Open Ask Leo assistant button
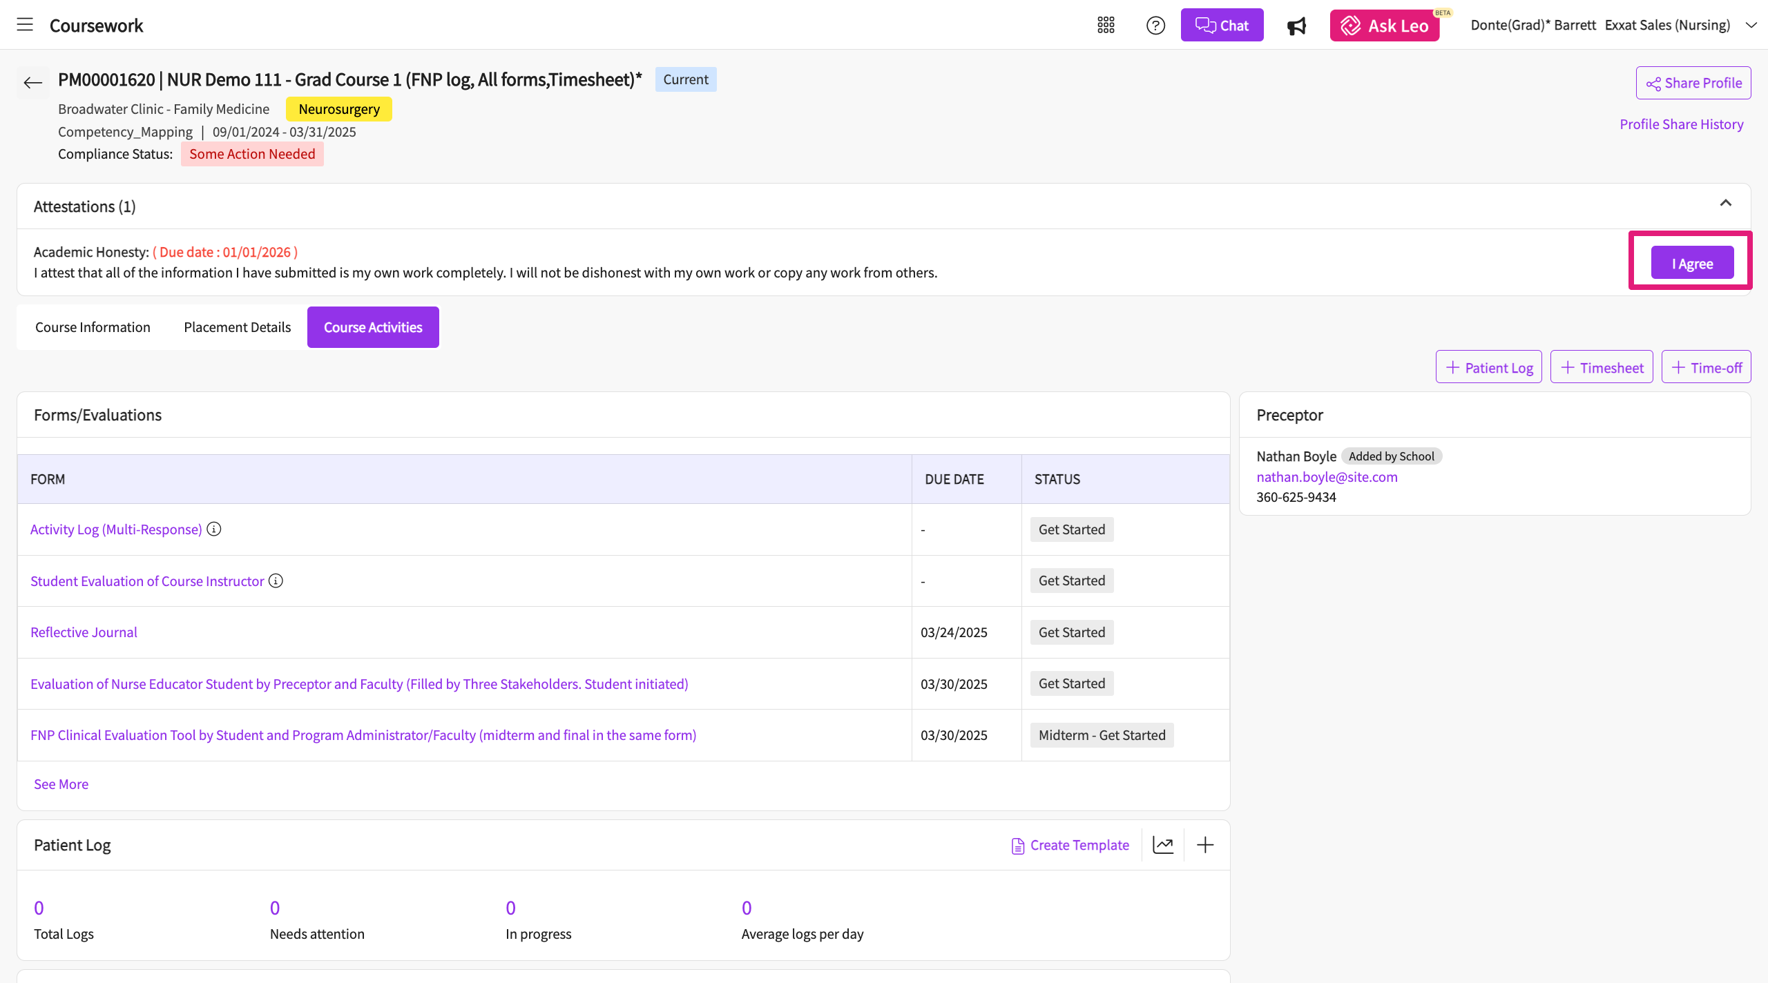Image resolution: width=1768 pixels, height=983 pixels. pyautogui.click(x=1384, y=26)
